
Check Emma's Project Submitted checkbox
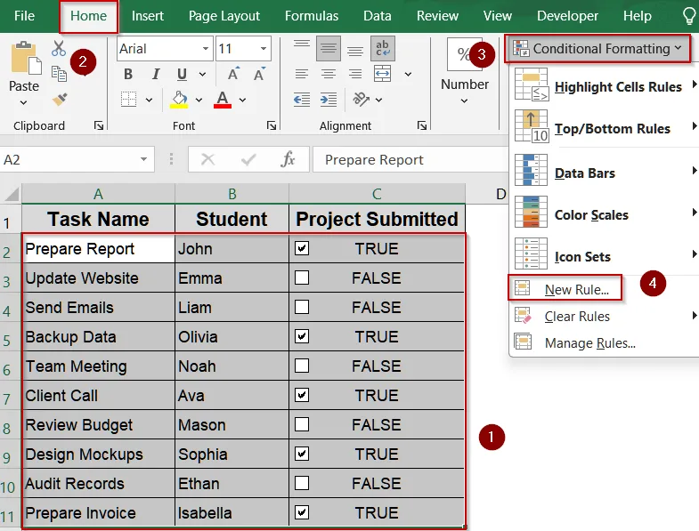click(302, 278)
